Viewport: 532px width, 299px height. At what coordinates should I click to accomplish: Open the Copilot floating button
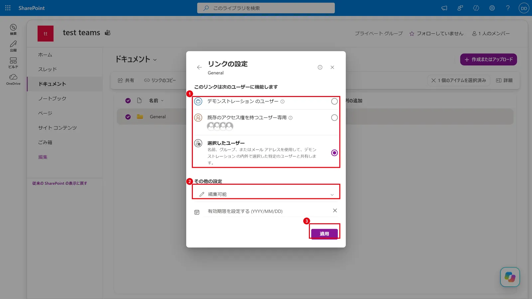click(x=510, y=277)
